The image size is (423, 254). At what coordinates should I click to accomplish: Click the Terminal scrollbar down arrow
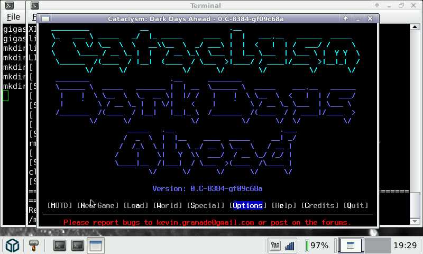[415, 221]
